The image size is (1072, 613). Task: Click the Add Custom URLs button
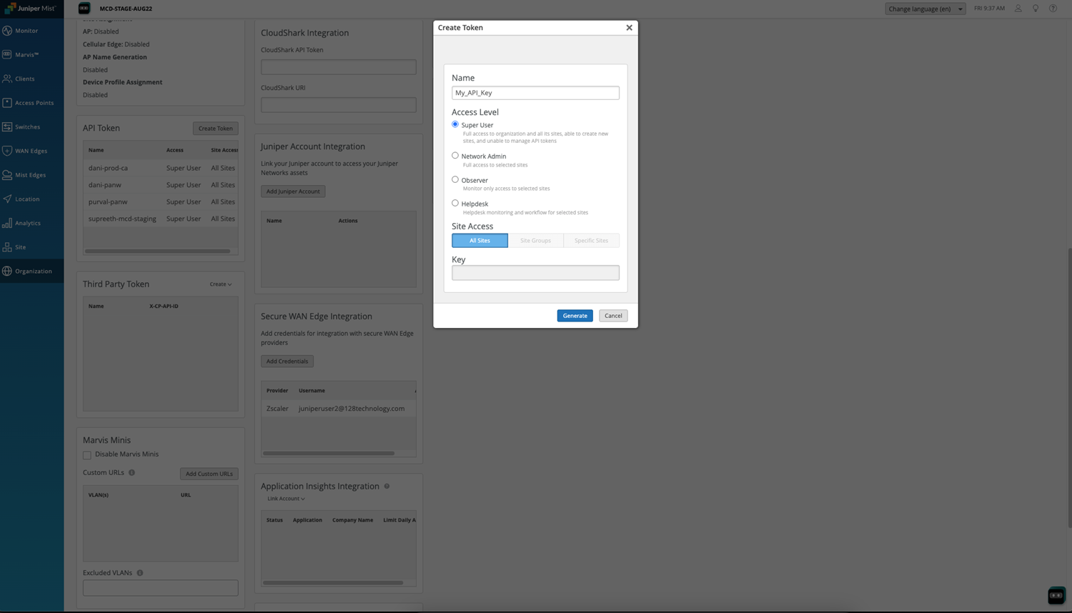[209, 474]
